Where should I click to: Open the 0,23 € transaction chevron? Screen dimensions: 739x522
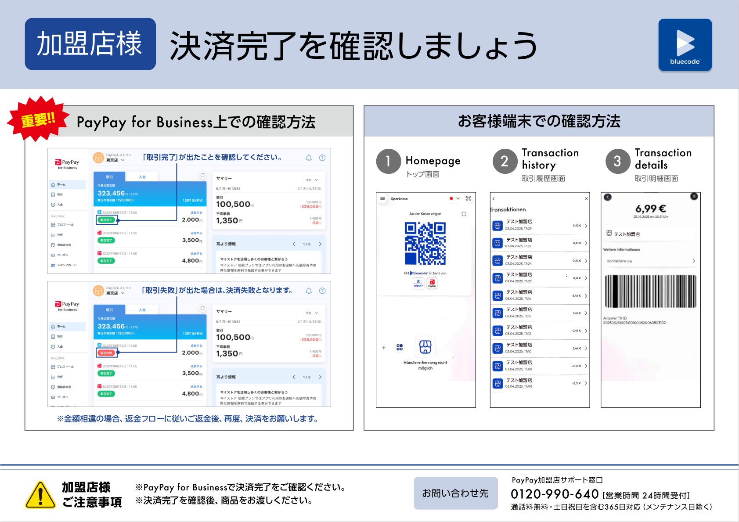pos(586,226)
